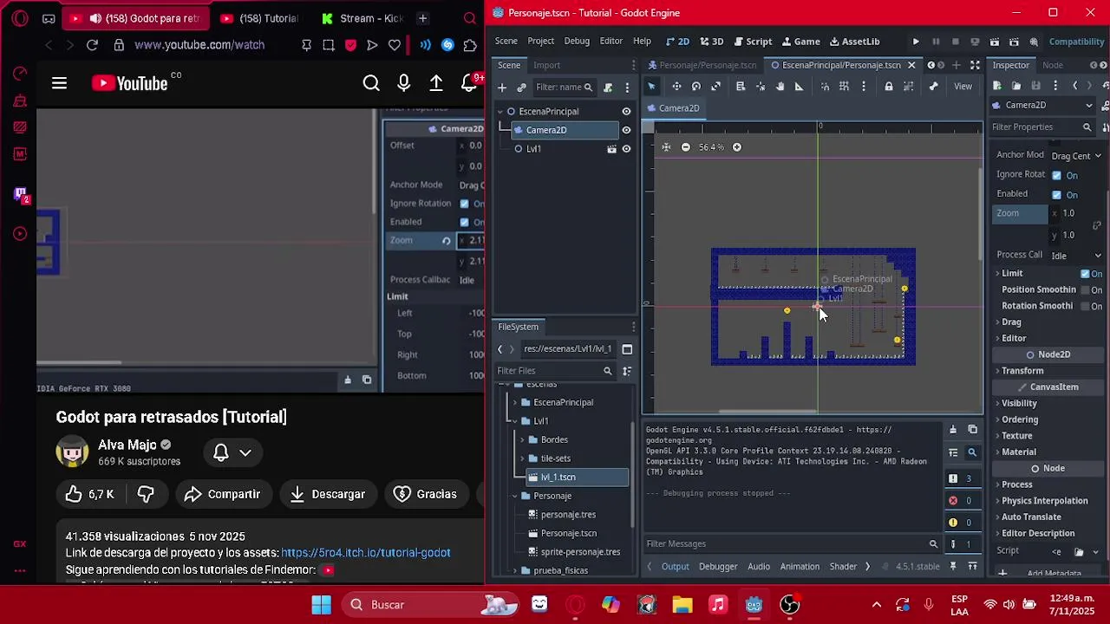The height and width of the screenshot is (624, 1110).
Task: Toggle warning messages filter in Output
Action: click(961, 523)
